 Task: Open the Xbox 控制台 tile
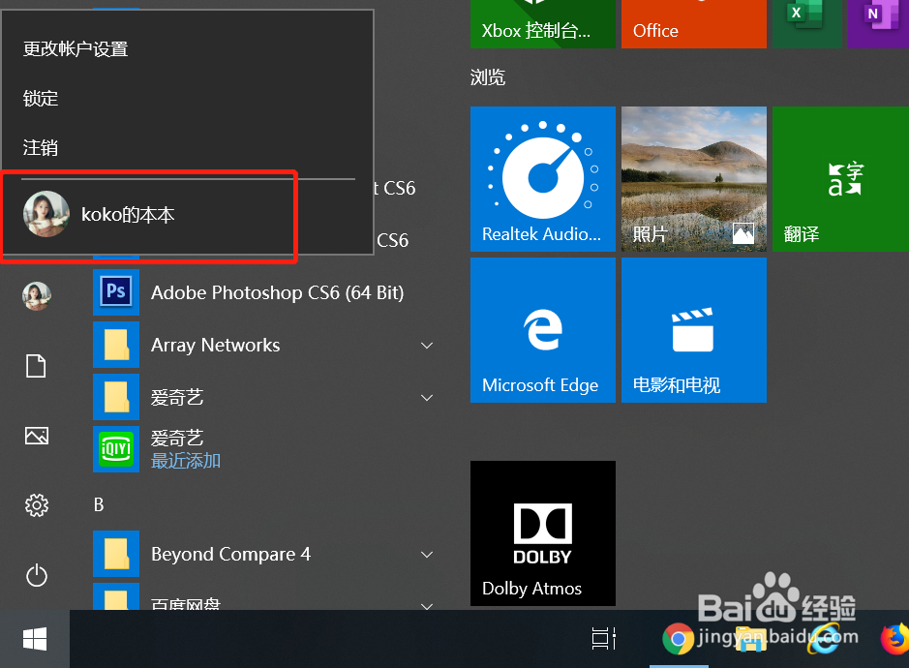coord(543,24)
